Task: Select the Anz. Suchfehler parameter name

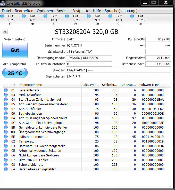Action: point(30,109)
